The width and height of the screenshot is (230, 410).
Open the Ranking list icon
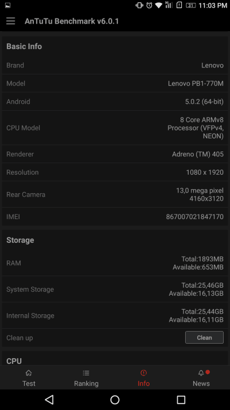[86, 373]
